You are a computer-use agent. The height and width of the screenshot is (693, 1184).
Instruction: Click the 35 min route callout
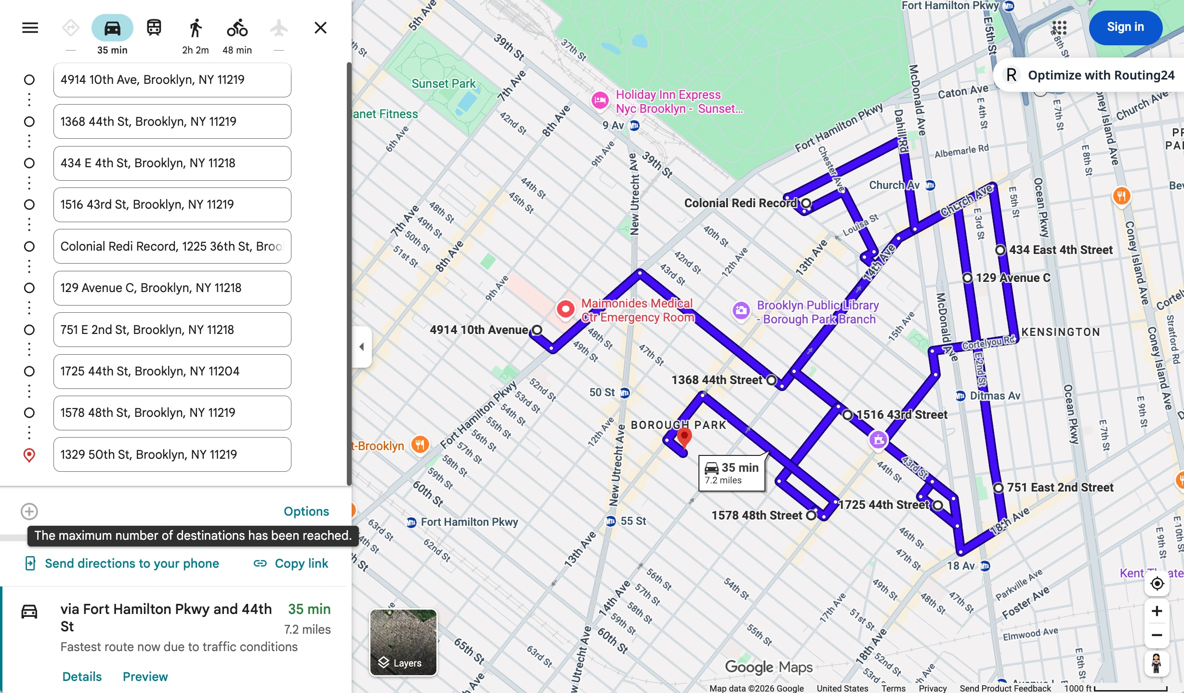[732, 473]
